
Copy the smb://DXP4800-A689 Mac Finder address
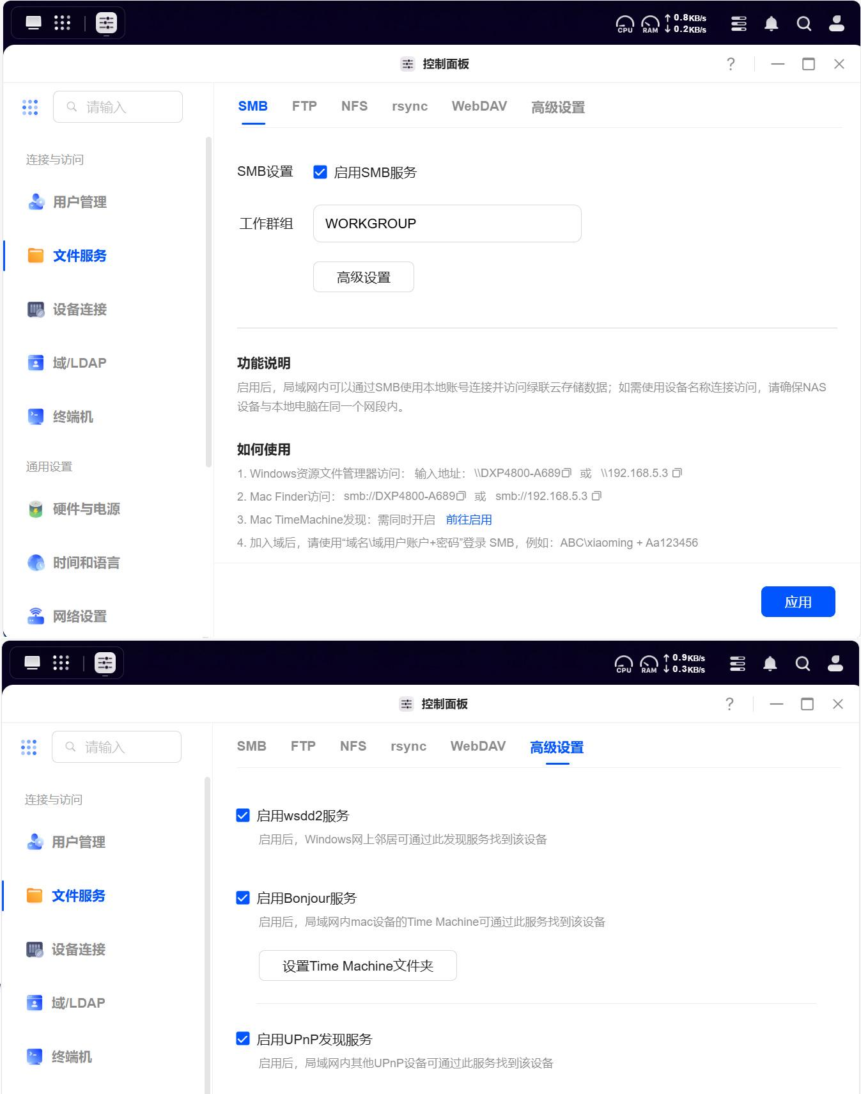[x=462, y=496]
